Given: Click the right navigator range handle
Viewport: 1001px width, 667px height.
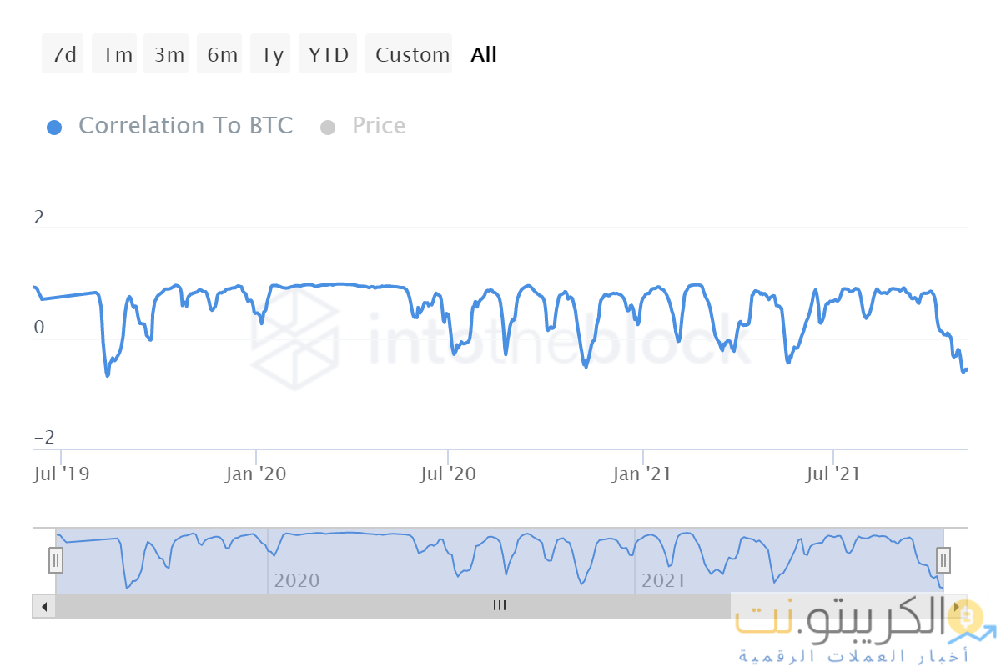Looking at the screenshot, I should (943, 560).
